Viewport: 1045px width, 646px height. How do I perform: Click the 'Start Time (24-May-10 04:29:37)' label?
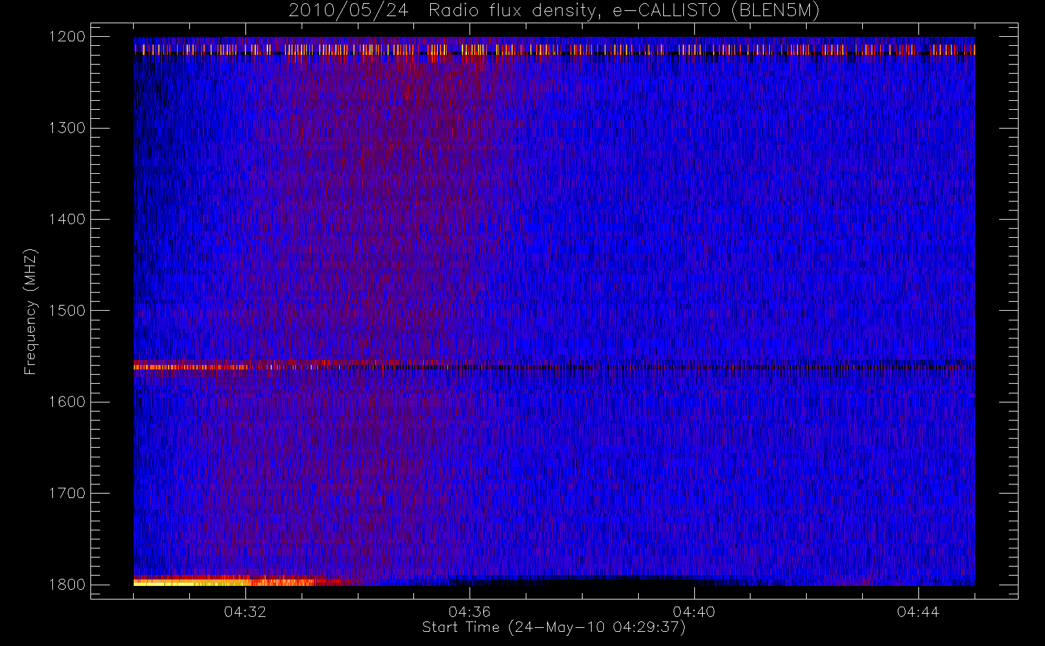[554, 627]
